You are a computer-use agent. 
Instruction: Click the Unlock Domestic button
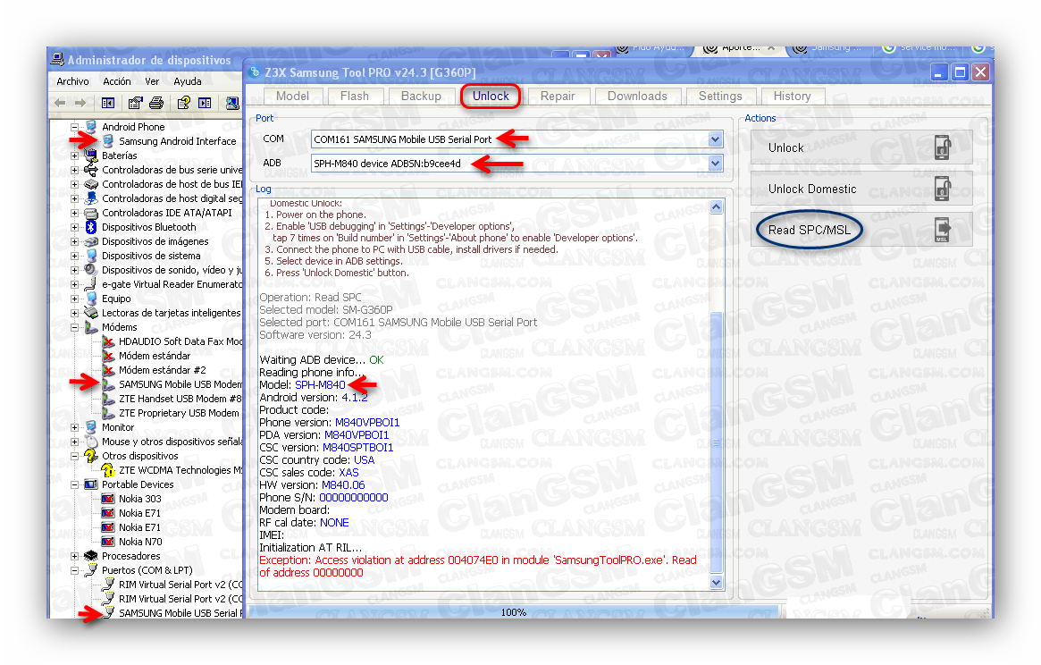(x=861, y=189)
